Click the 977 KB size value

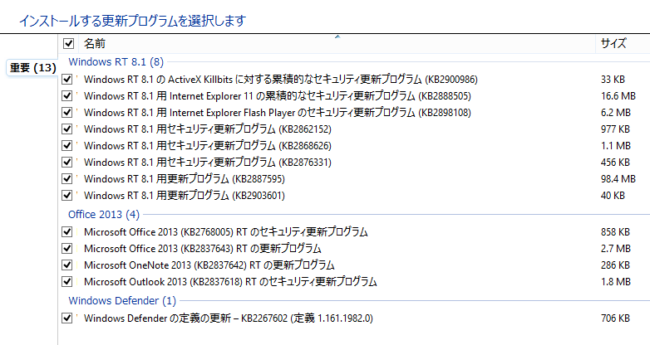[615, 129]
